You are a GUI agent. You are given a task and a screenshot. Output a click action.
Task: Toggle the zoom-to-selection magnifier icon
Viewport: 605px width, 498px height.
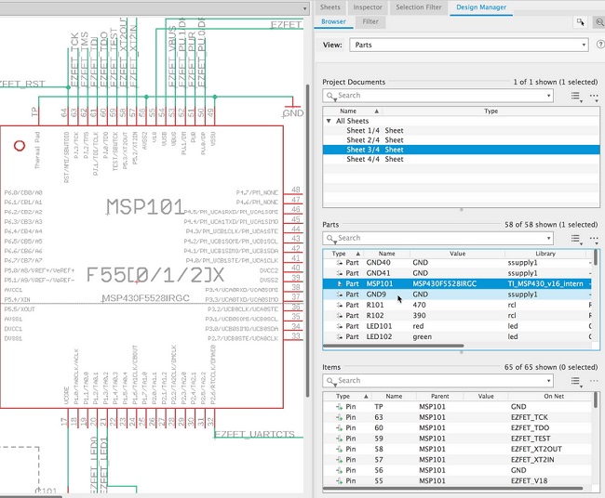[x=599, y=22]
